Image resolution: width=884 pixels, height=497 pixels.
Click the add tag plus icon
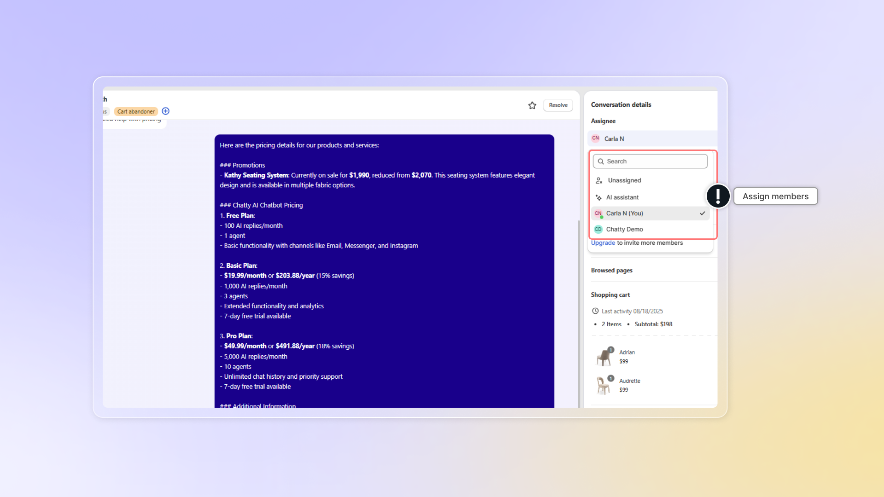[166, 111]
